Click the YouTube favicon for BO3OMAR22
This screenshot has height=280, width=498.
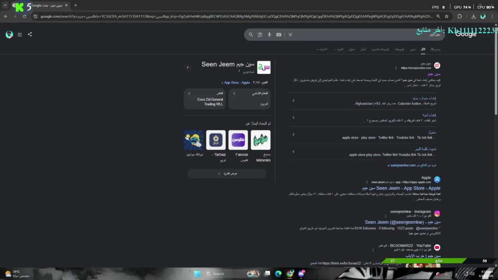437,247
